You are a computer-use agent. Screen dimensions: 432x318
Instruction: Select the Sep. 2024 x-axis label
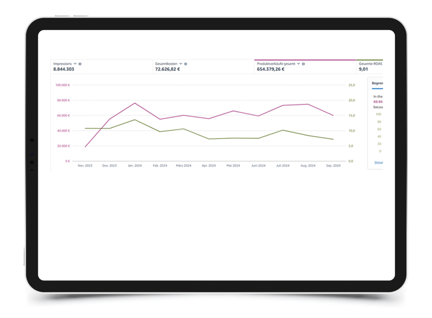point(333,166)
